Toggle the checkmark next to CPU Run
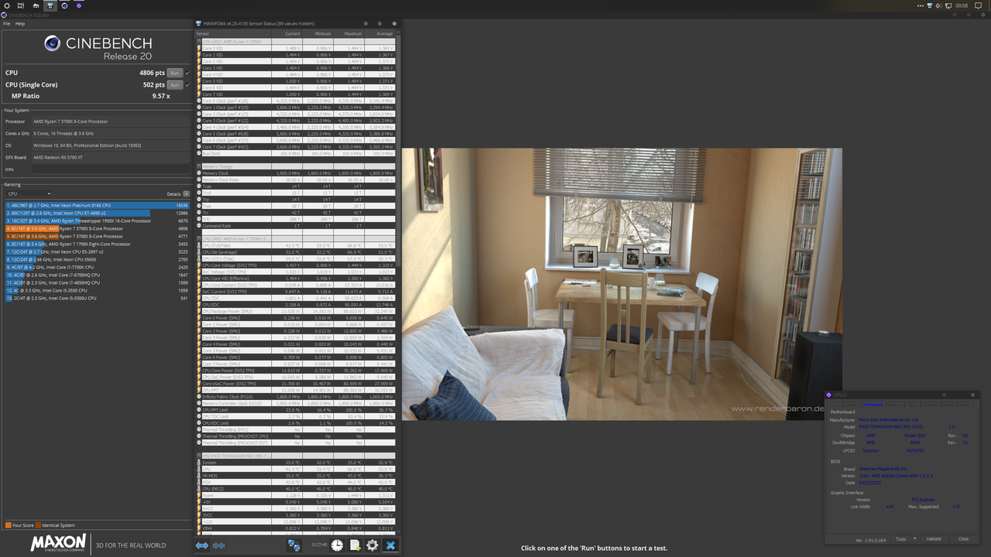 click(188, 73)
